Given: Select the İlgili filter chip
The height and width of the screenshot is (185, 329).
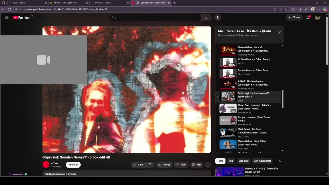Looking at the screenshot, I should point(231,161).
